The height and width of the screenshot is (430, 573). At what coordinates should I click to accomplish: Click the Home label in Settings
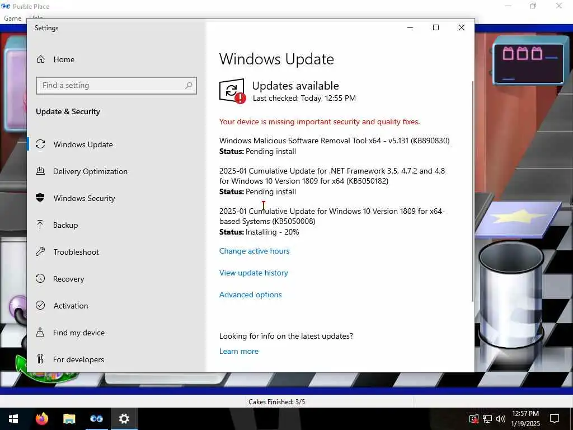[x=64, y=59]
